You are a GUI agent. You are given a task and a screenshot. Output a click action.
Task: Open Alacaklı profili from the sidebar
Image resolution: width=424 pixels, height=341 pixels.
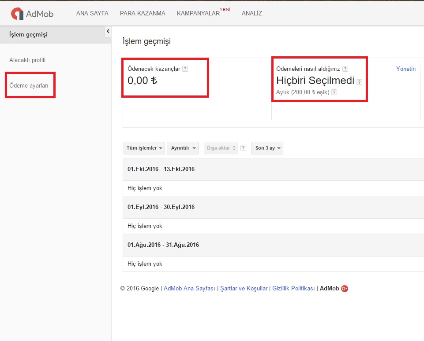pyautogui.click(x=27, y=59)
